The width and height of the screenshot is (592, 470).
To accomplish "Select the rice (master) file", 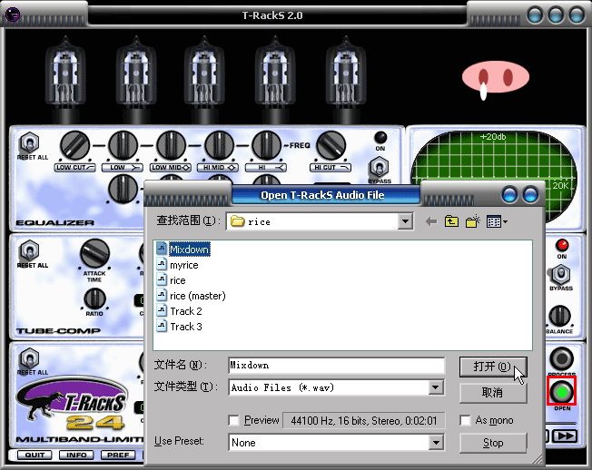I will tap(197, 296).
